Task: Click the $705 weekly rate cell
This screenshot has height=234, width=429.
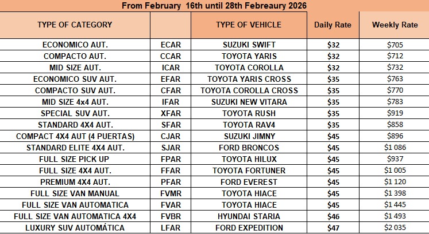Action: (x=394, y=45)
